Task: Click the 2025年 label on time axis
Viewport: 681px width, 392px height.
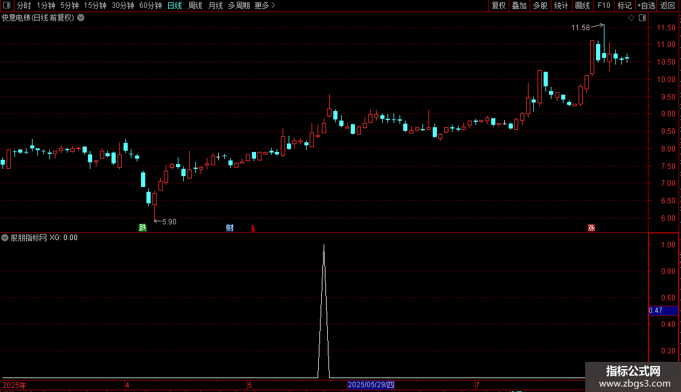Action: click(14, 385)
